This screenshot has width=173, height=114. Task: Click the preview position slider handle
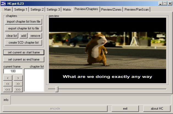point(57,89)
